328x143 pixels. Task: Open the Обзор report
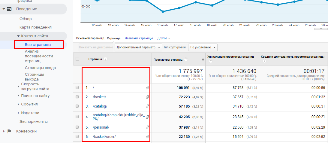26,19
